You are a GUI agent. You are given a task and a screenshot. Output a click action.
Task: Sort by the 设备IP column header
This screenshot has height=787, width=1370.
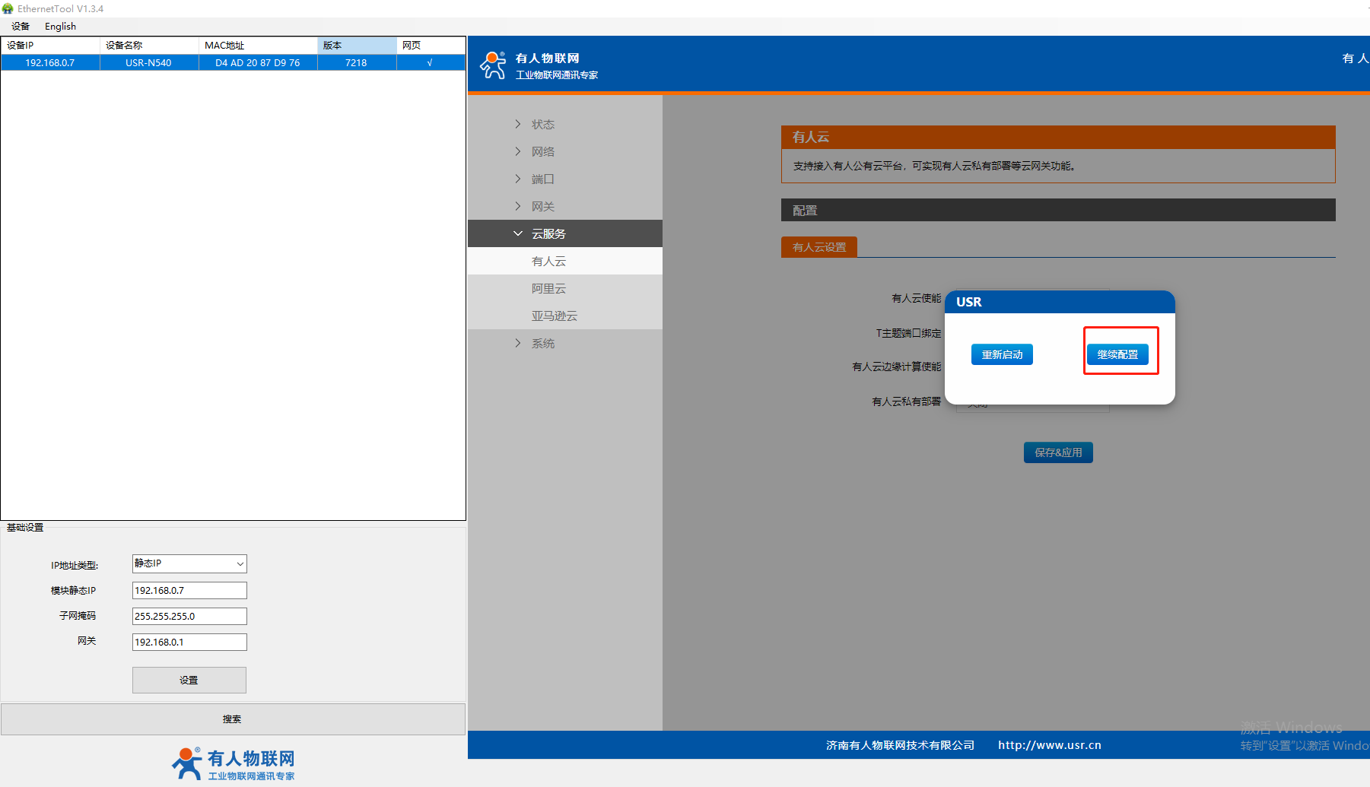point(50,46)
